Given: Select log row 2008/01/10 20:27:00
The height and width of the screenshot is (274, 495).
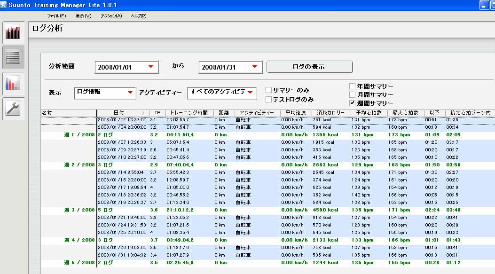Looking at the screenshot, I should click(x=267, y=157).
